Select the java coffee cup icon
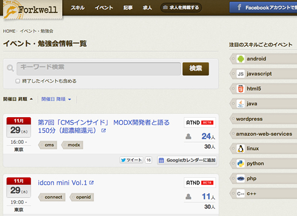This screenshot has height=216, width=297. click(240, 104)
